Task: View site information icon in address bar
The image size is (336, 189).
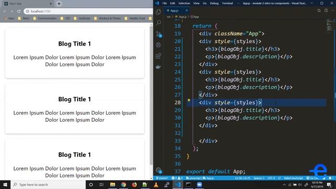Action: (27, 11)
